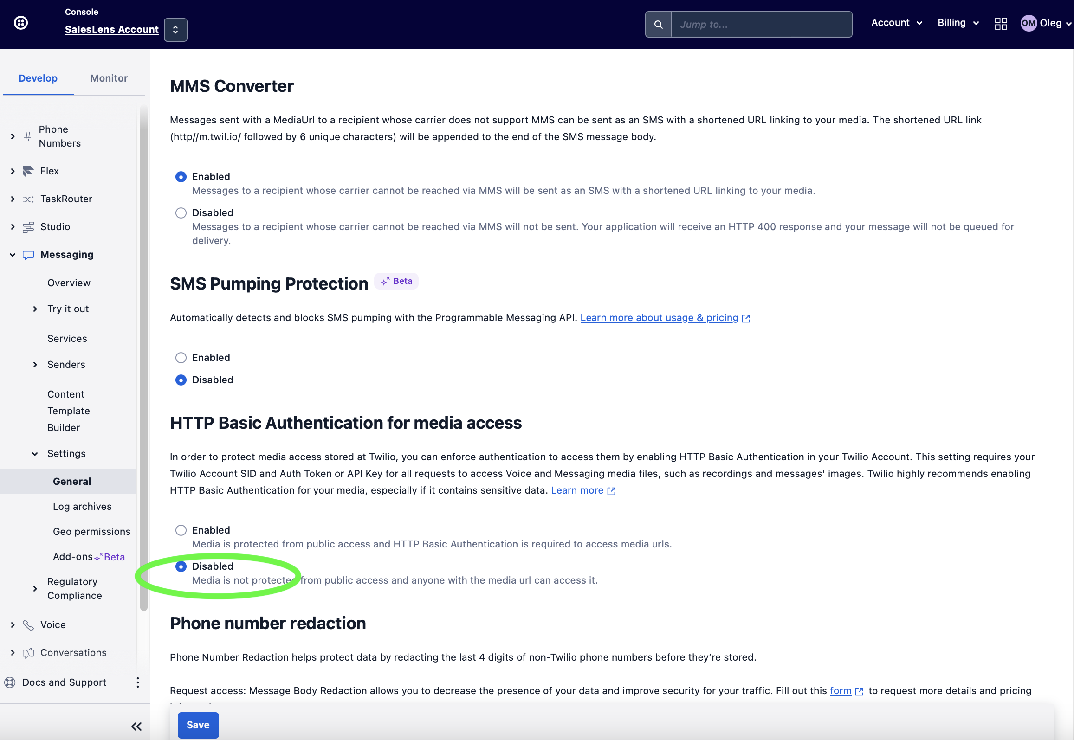The height and width of the screenshot is (740, 1074).
Task: Click the Twilio logo home icon
Action: tap(21, 23)
